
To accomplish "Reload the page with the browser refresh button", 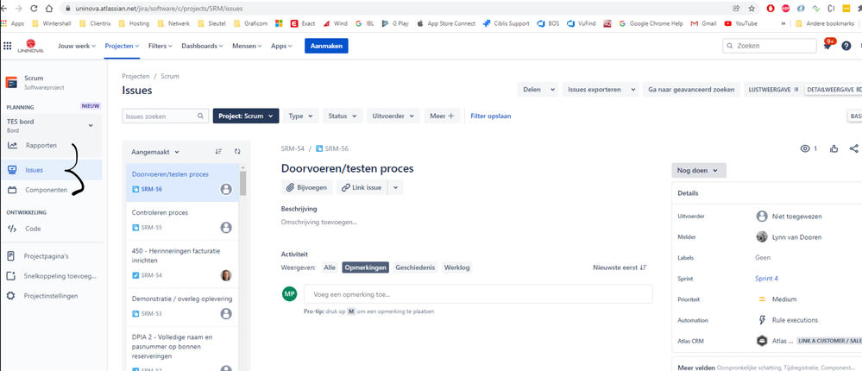I will click(35, 9).
